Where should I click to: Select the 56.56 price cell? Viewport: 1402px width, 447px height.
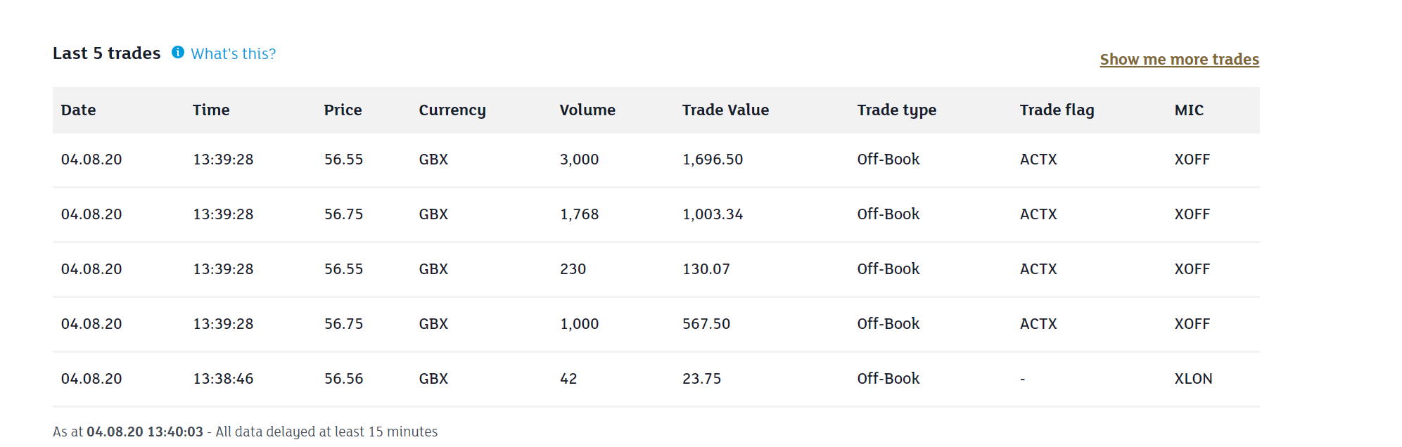[343, 379]
